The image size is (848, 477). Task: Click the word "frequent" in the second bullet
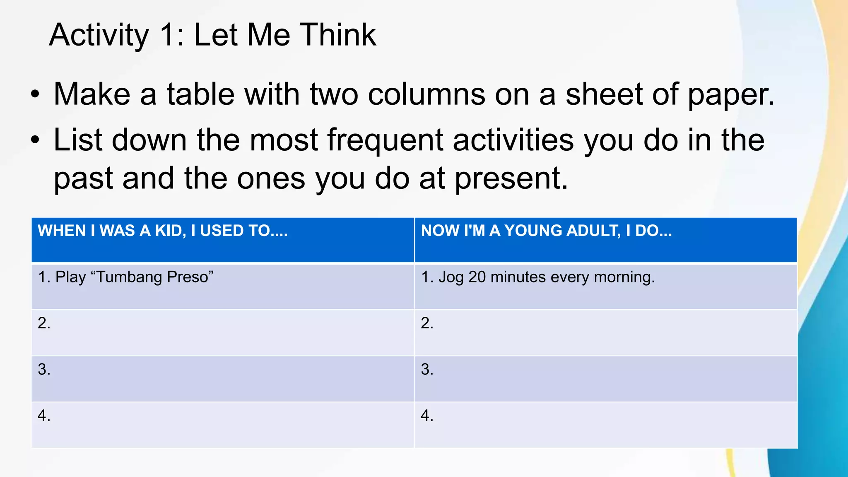click(385, 140)
